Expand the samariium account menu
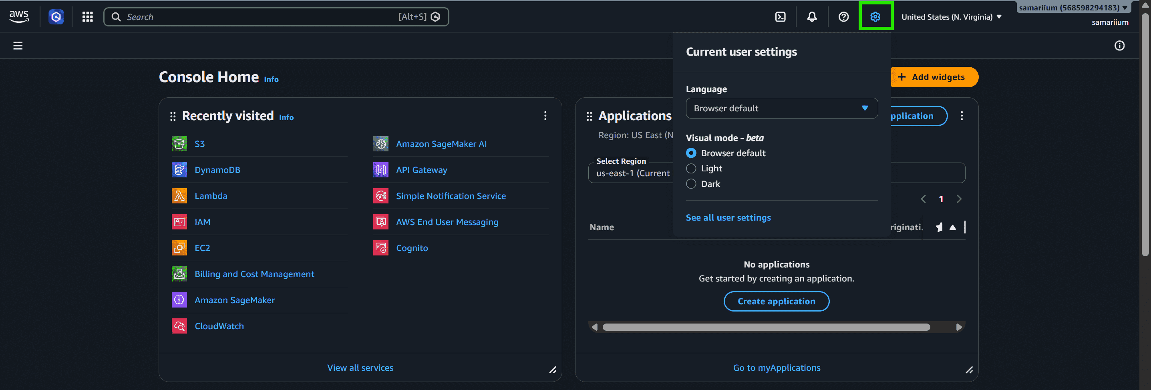1151x390 pixels. (x=1073, y=8)
